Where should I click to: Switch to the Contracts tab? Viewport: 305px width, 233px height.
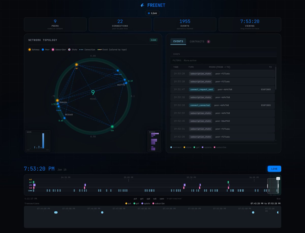coord(197,41)
